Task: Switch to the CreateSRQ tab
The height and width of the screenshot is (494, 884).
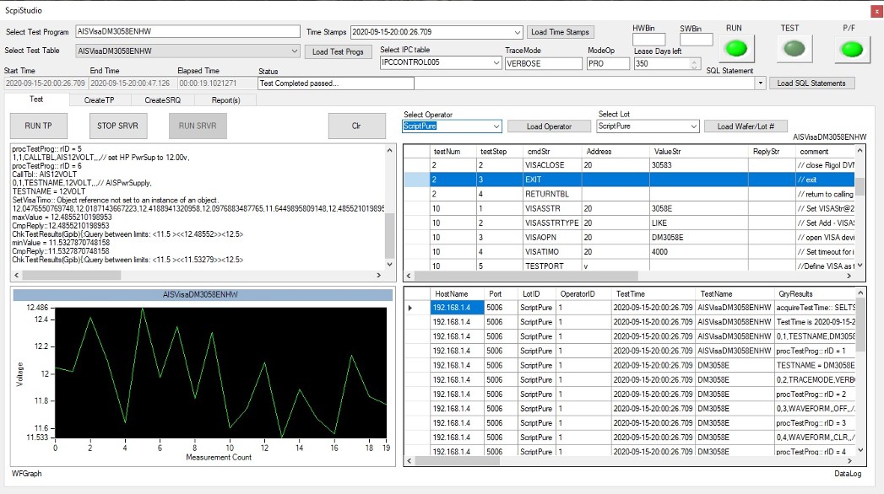Action: click(x=162, y=100)
